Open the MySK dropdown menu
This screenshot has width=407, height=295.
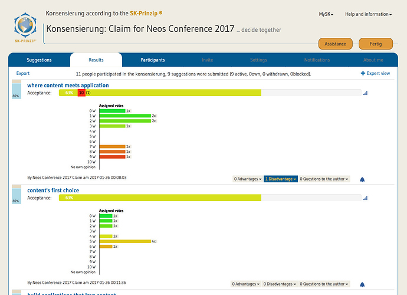pyautogui.click(x=326, y=14)
